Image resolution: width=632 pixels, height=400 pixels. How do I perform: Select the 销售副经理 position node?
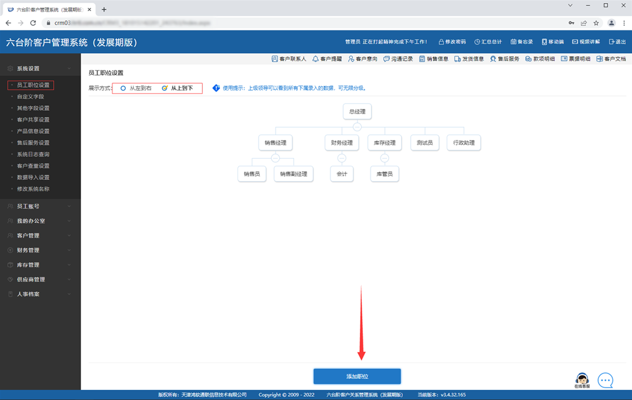coord(294,174)
